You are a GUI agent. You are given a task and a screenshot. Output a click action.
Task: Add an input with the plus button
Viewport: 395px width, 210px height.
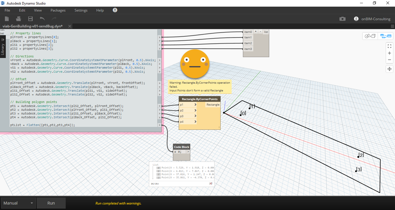coord(256,32)
